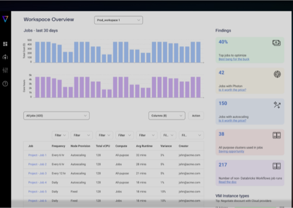Image resolution: width=293 pixels, height=208 pixels.
Task: Click the Avg Runtime column header
Action: pos(144,146)
